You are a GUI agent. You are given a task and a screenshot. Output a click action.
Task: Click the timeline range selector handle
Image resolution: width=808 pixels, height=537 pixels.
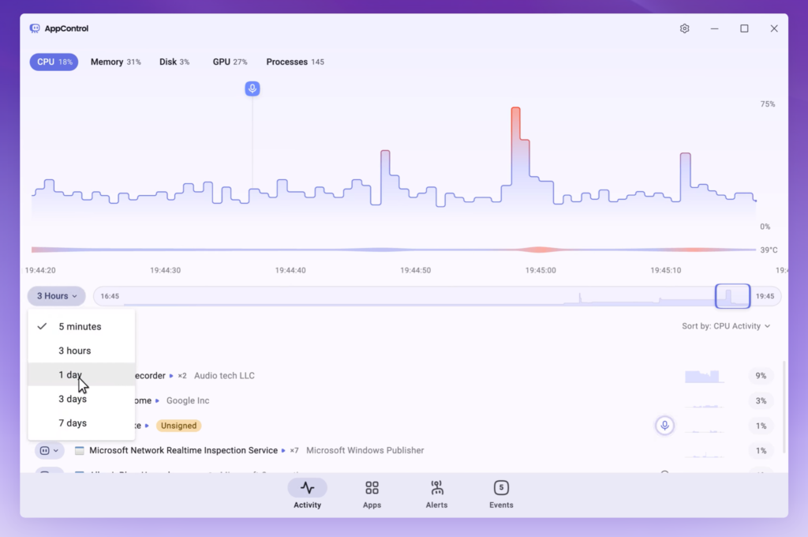[x=732, y=296]
